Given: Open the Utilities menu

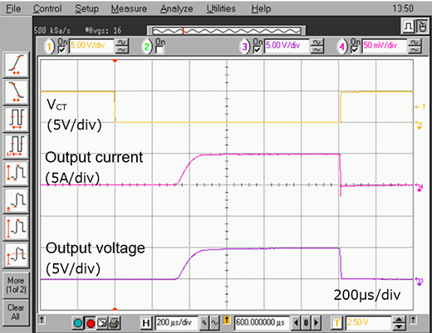Looking at the screenshot, I should (221, 9).
